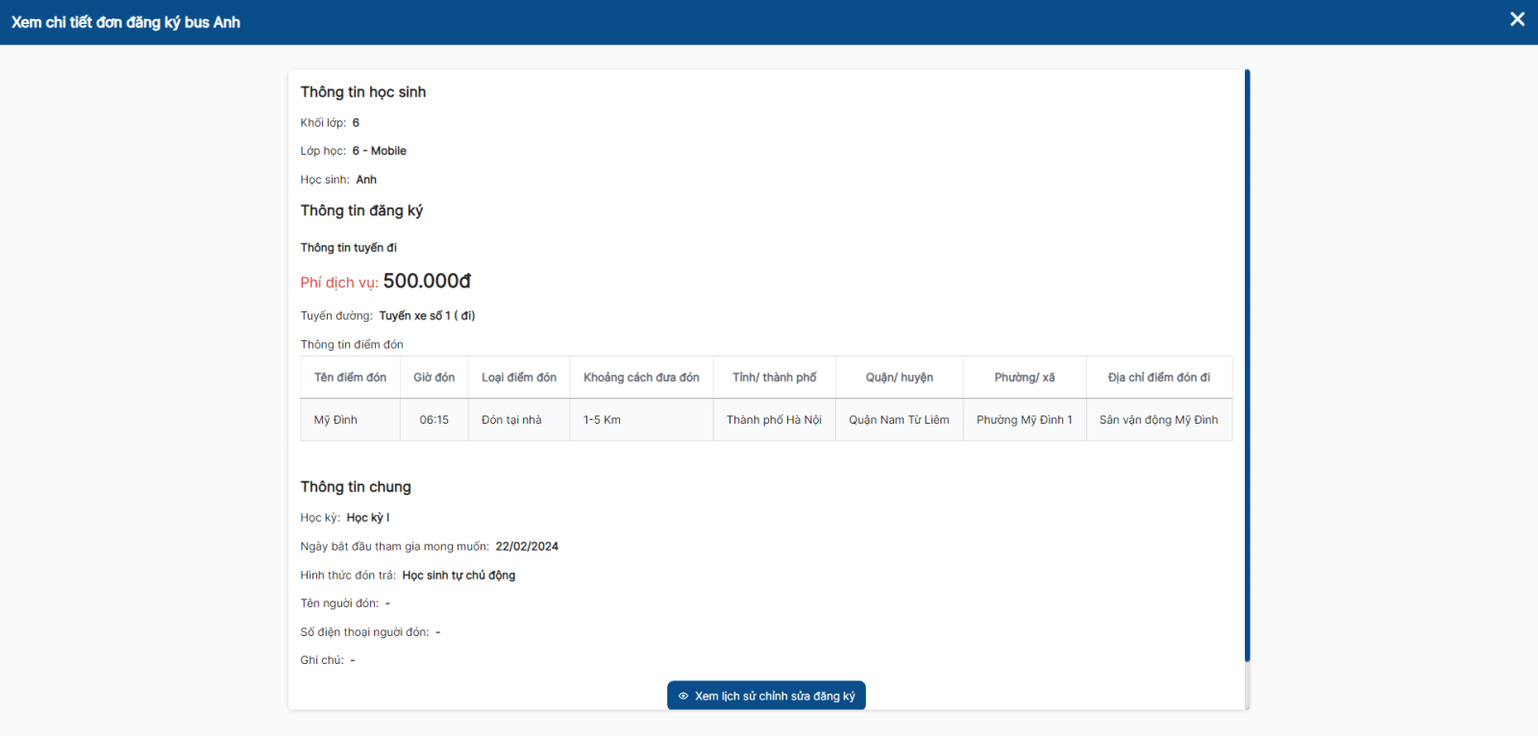The image size is (1538, 736).
Task: Click the 'Số điện thoại người đón:' label
Action: point(364,632)
